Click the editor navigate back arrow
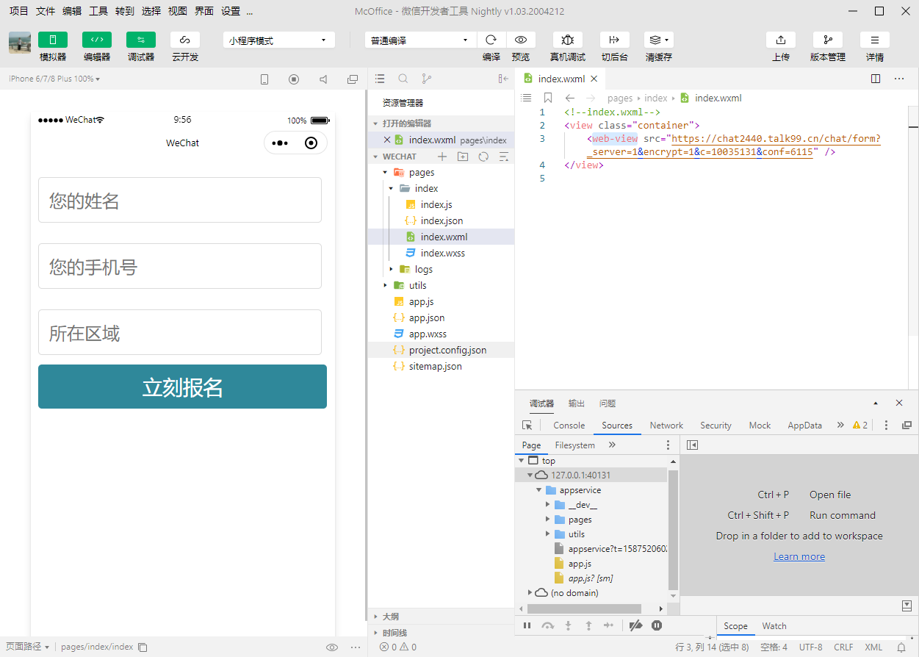Viewport: 919px width, 657px height. click(x=569, y=98)
